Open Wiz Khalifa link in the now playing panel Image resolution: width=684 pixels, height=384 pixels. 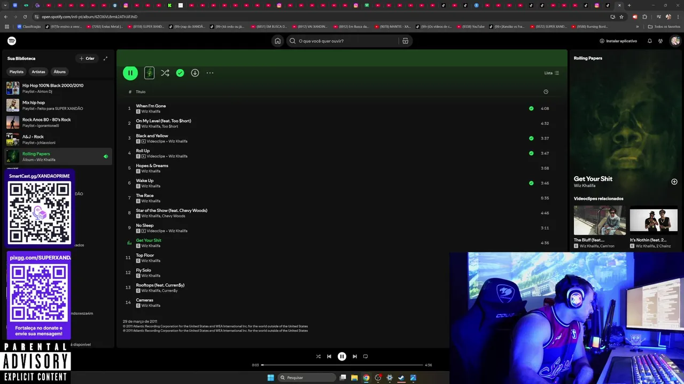[x=585, y=186]
